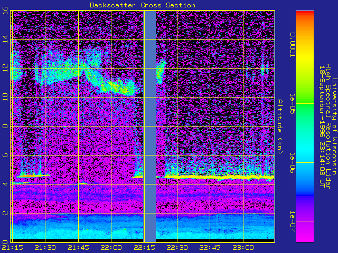Click the 21:15 time axis label
The image size is (338, 253).
tap(13, 248)
